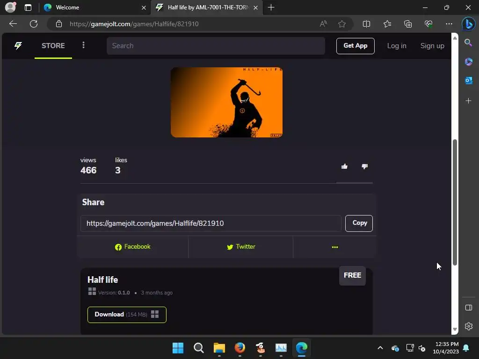Image resolution: width=479 pixels, height=359 pixels.
Task: Click the Half-Life game cover thumbnail
Action: (226, 102)
